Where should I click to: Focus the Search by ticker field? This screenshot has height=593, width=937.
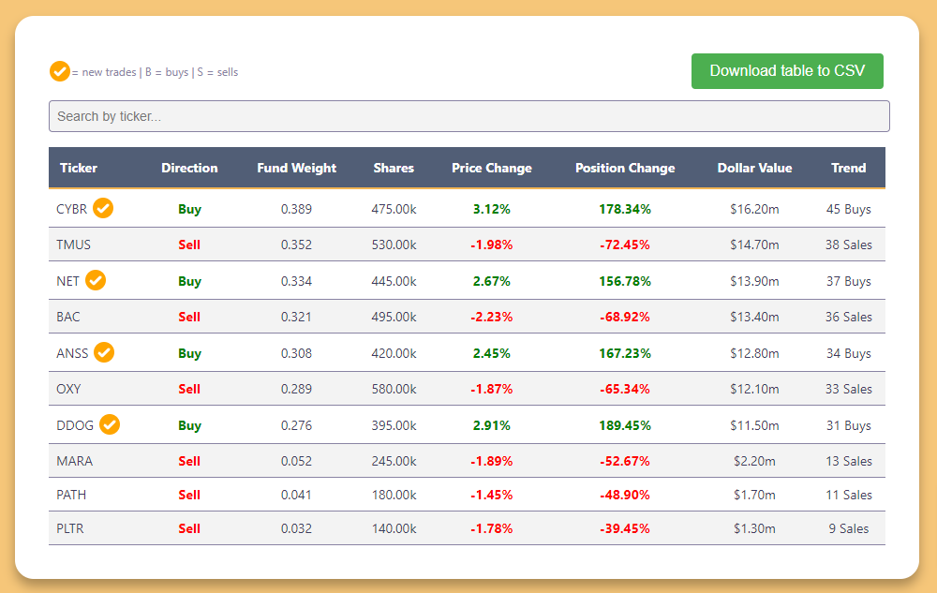(x=469, y=116)
